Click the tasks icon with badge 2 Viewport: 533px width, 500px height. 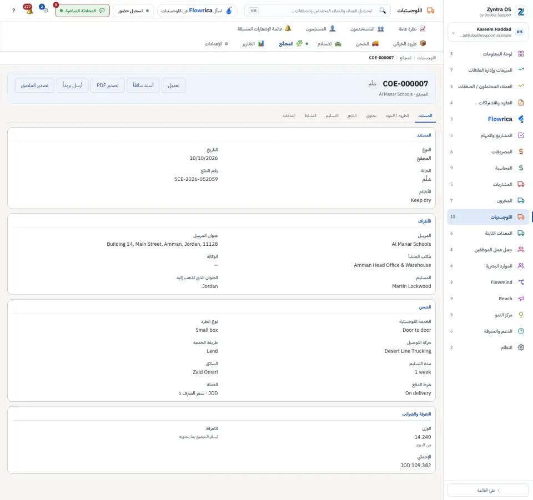44,9
